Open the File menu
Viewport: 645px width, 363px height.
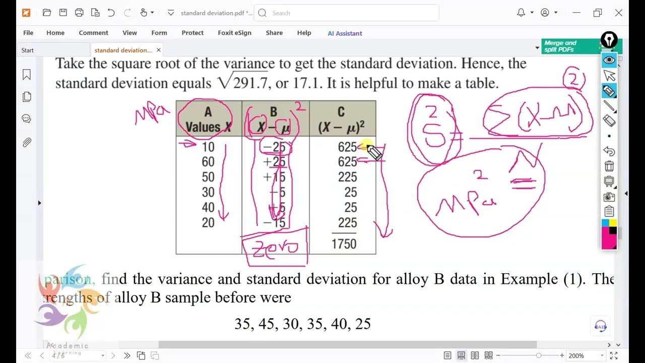(x=28, y=33)
